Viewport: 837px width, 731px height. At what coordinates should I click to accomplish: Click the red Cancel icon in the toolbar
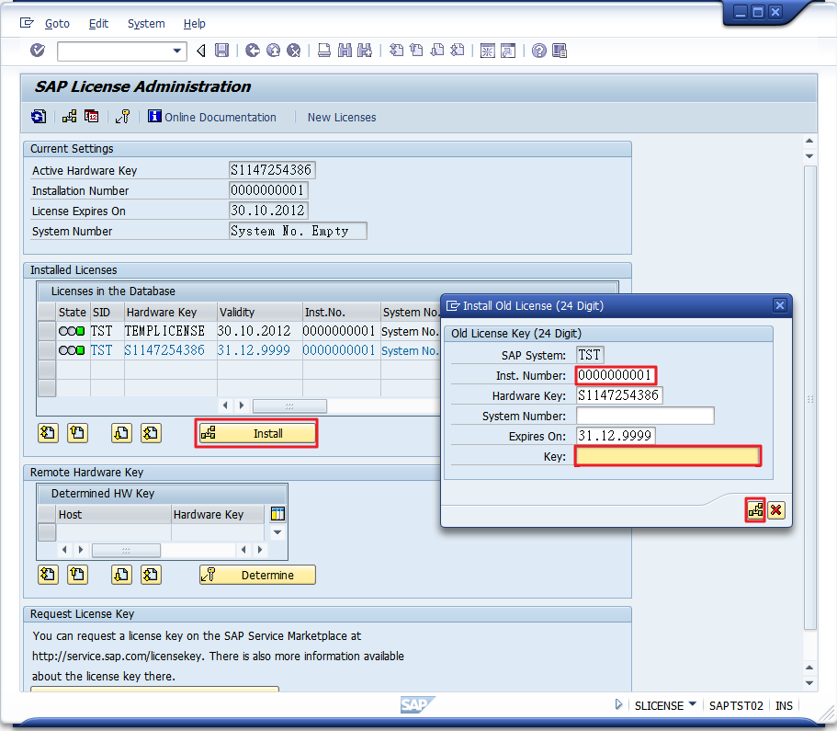pos(294,51)
